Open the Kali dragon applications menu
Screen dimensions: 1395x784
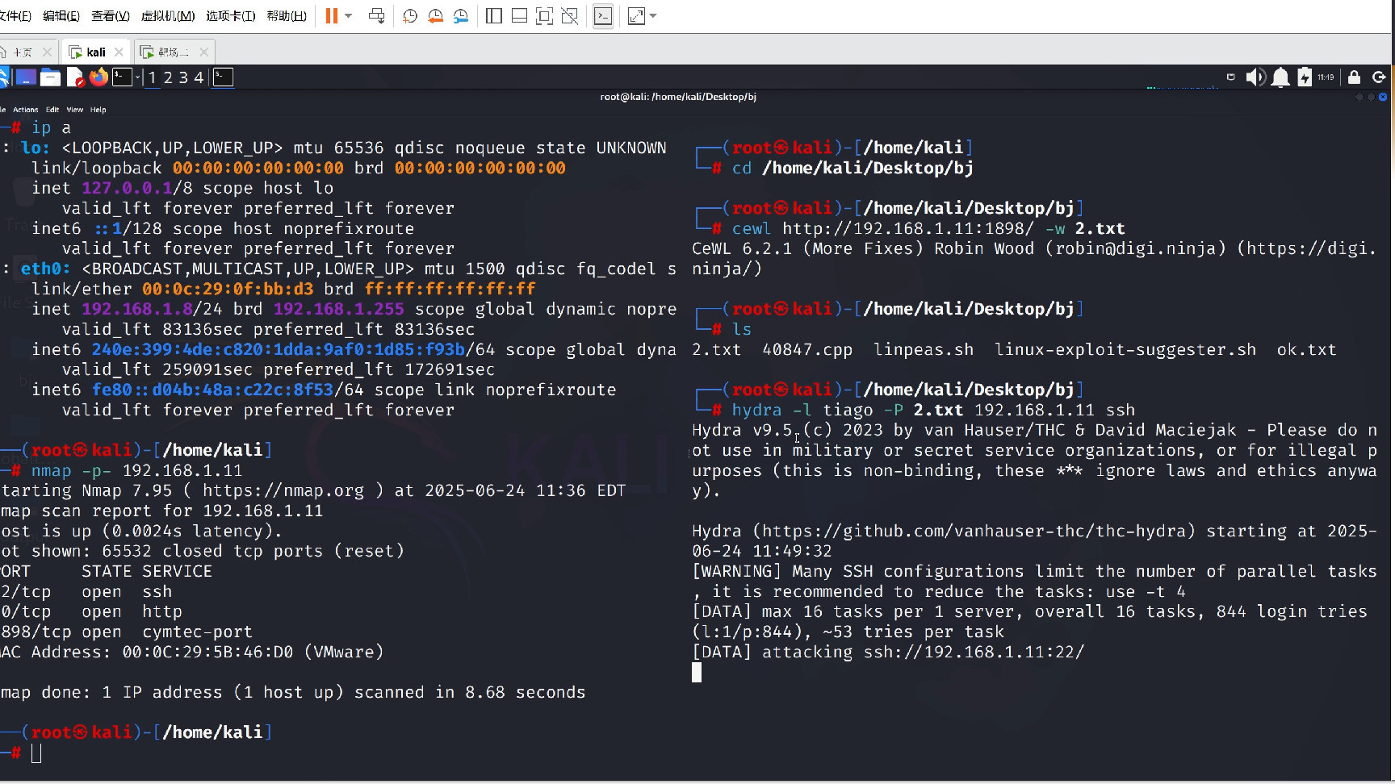[x=3, y=77]
